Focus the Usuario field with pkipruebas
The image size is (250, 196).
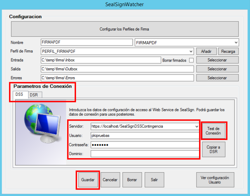coord(145,136)
